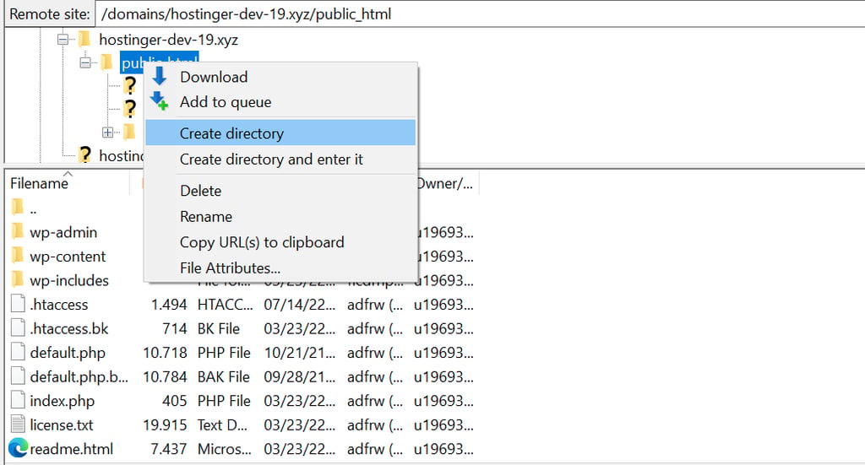Click the .htaccess file icon
Image resolution: width=865 pixels, height=465 pixels.
(19, 304)
